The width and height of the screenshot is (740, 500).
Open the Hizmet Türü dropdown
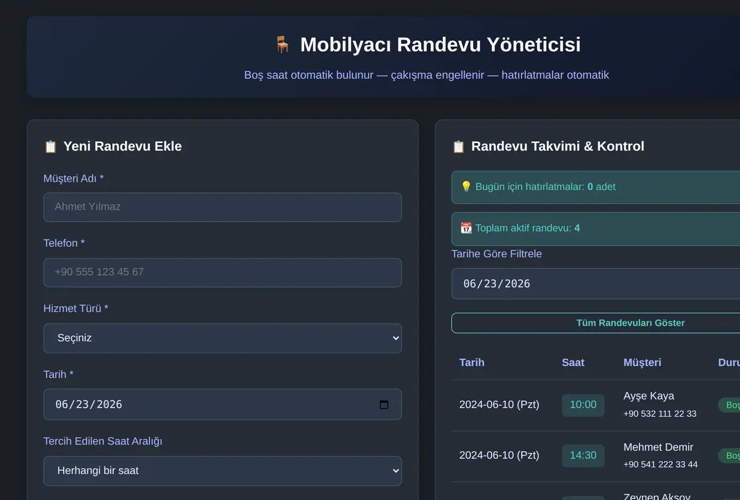point(222,338)
